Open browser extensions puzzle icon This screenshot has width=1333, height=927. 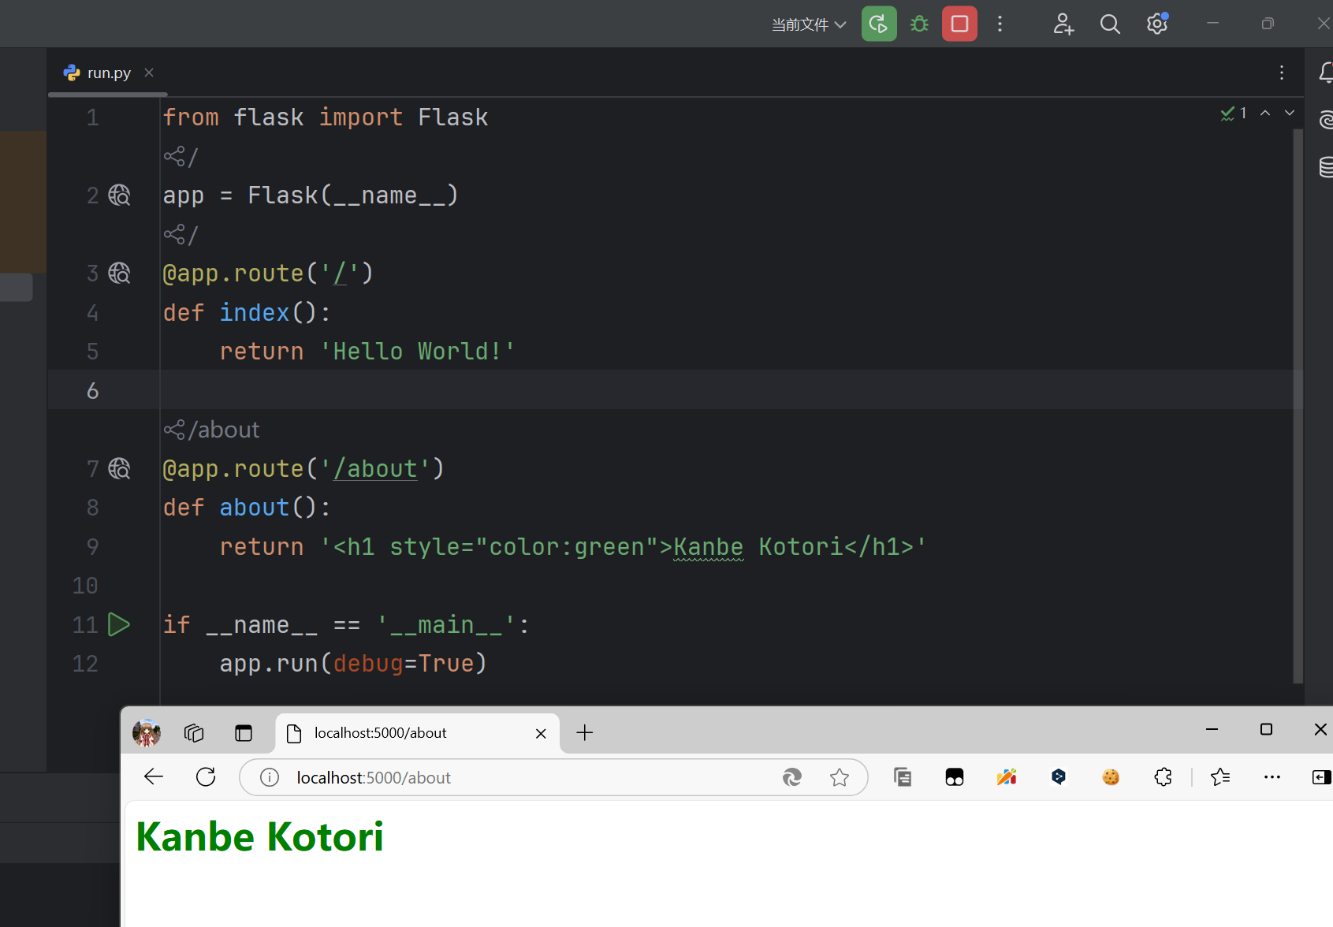pos(1163,777)
